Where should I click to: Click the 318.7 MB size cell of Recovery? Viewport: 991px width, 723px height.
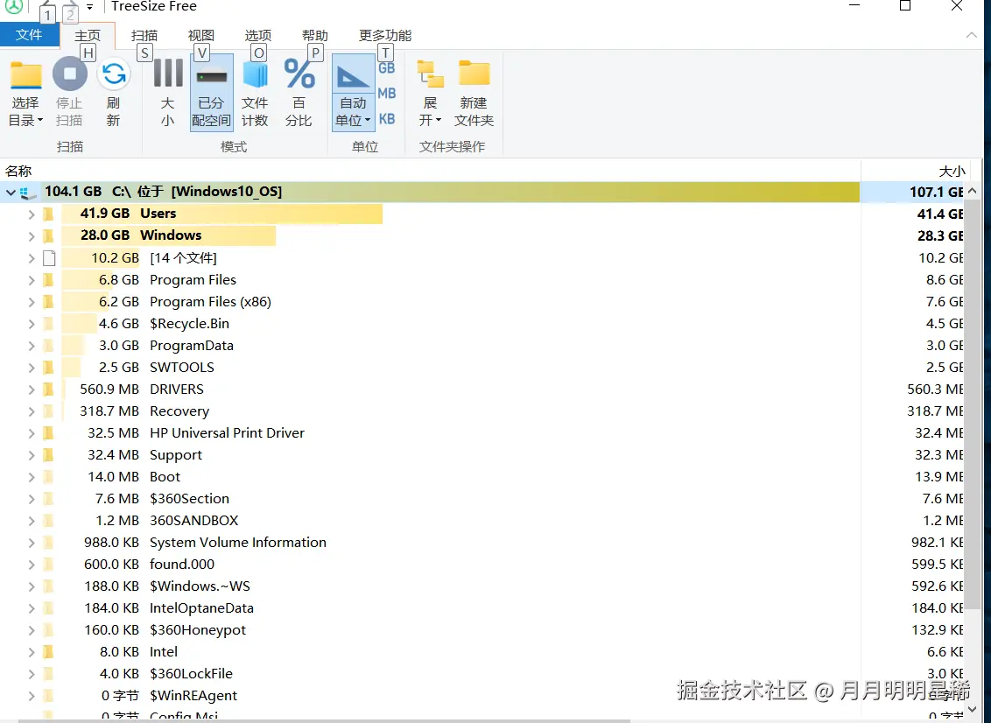click(935, 411)
